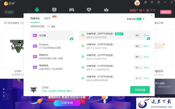175x109 pixels.
Task: Open mode box on the 30ms row
Action: (138, 68)
